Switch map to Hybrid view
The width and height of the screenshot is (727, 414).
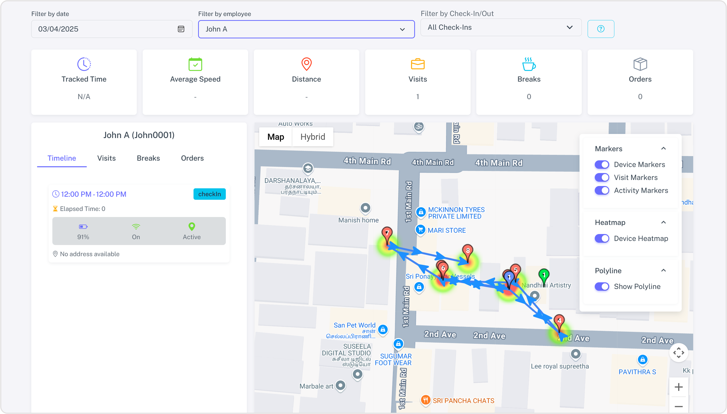pyautogui.click(x=312, y=137)
